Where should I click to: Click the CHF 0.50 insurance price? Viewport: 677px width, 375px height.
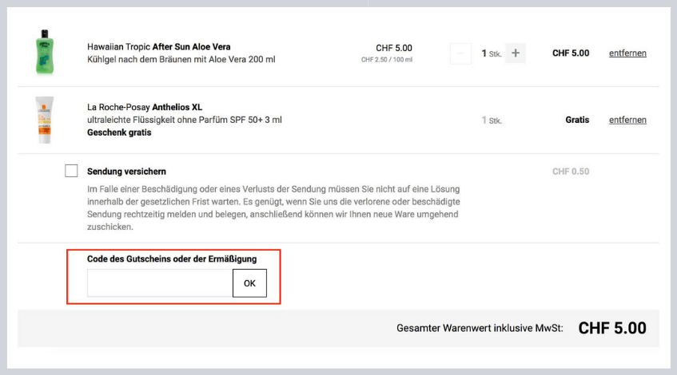(x=571, y=172)
